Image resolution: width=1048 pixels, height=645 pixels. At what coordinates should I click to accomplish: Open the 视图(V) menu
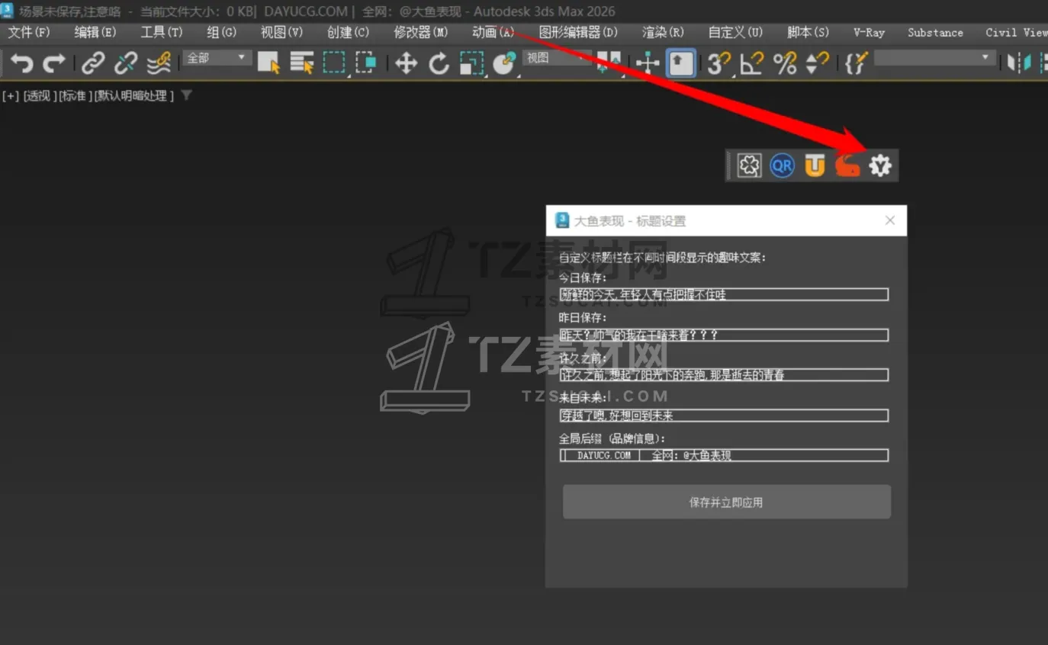pos(281,32)
